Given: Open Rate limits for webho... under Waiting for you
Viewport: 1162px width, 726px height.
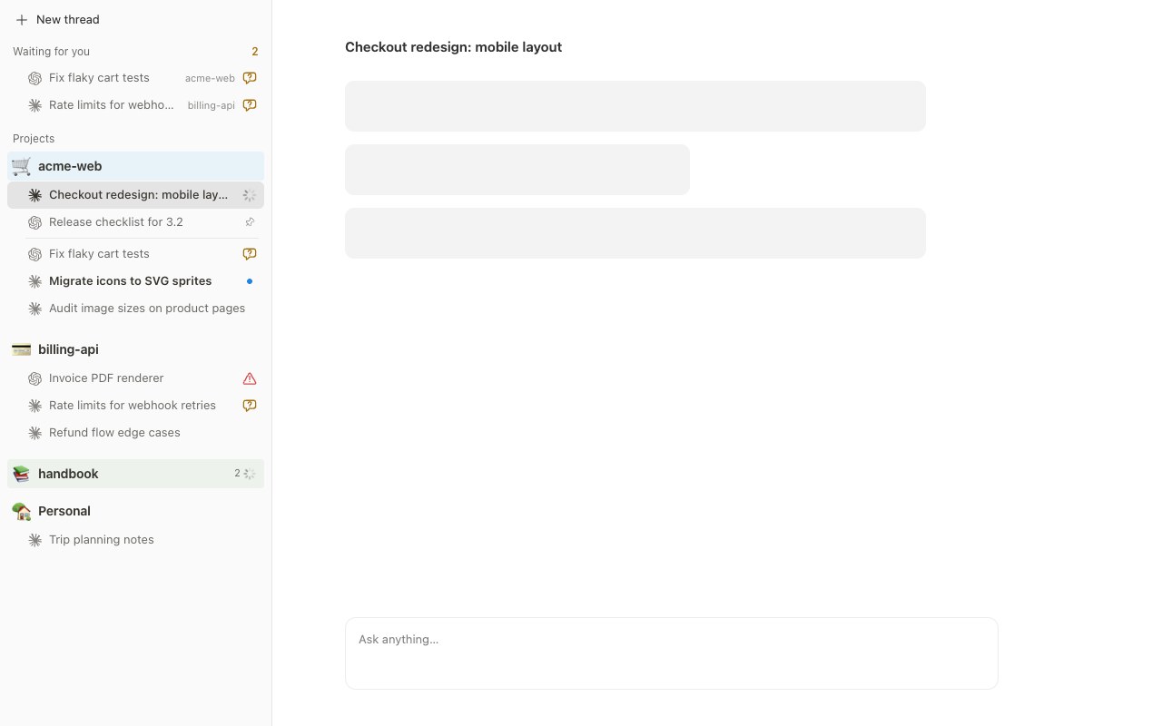Looking at the screenshot, I should click(x=136, y=105).
